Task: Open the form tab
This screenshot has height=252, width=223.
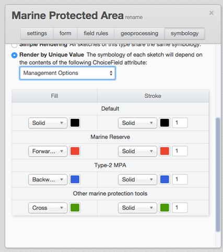Action: [65, 33]
